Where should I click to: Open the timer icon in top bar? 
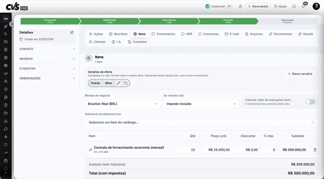240,6
